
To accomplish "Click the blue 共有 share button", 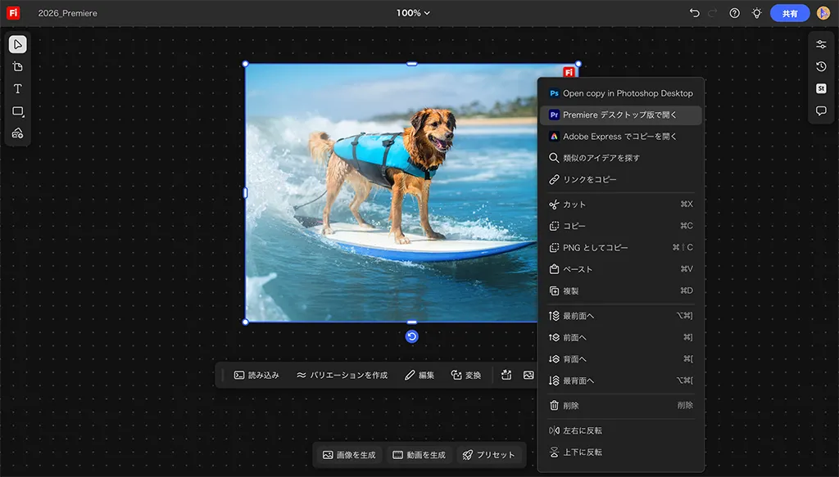I will coord(790,13).
